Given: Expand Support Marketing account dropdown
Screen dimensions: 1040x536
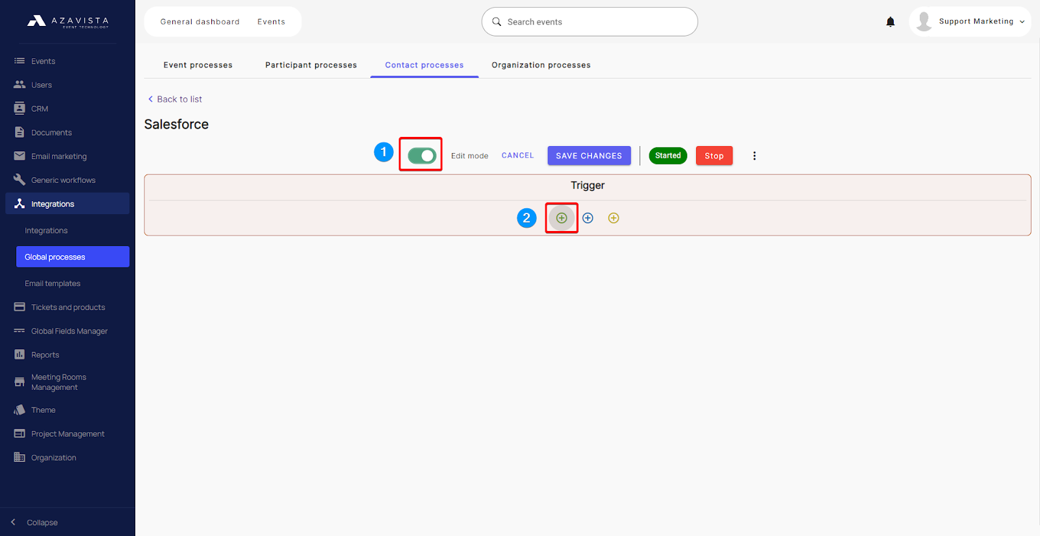Looking at the screenshot, I should pyautogui.click(x=1022, y=22).
